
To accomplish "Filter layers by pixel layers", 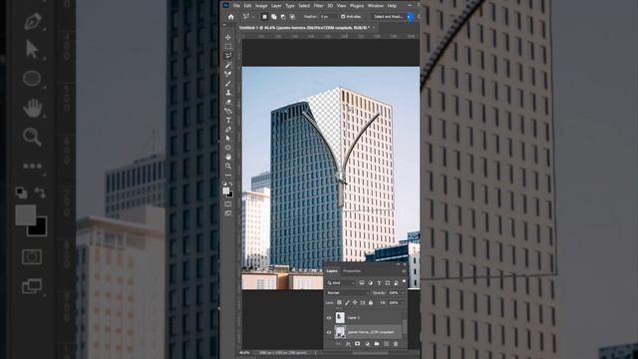I will tap(361, 283).
